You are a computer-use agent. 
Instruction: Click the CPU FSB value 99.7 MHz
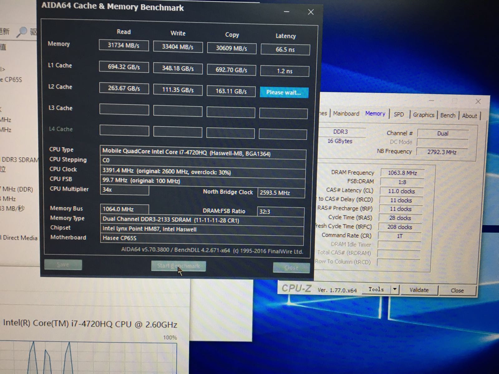pos(203,181)
